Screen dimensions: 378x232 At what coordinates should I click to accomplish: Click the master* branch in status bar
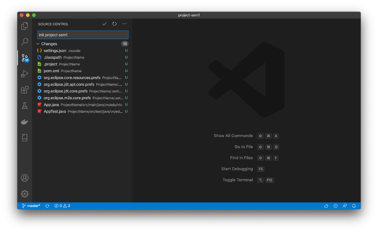(x=31, y=206)
